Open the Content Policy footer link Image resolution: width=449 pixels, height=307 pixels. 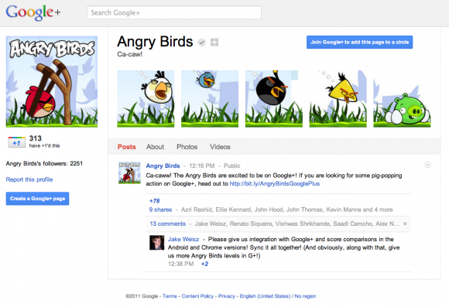coord(197,296)
